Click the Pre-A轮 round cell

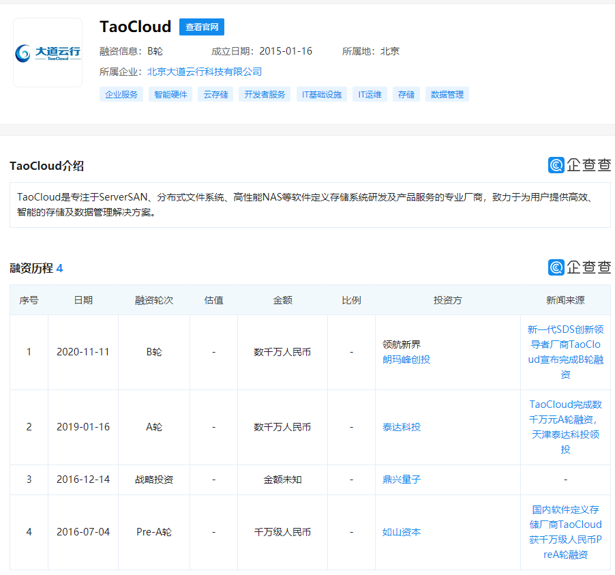(154, 532)
